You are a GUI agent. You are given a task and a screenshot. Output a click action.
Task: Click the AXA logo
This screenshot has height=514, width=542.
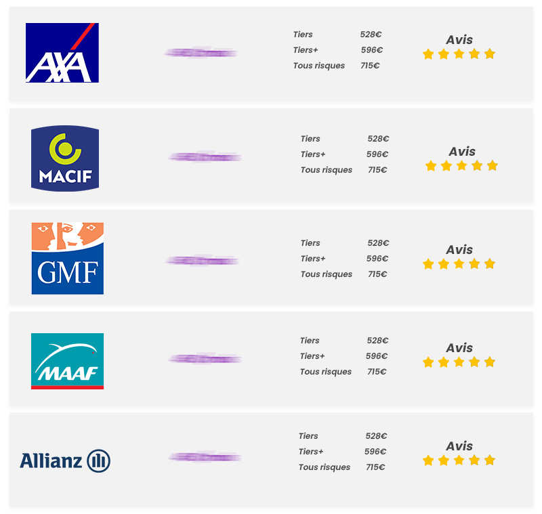pos(62,53)
